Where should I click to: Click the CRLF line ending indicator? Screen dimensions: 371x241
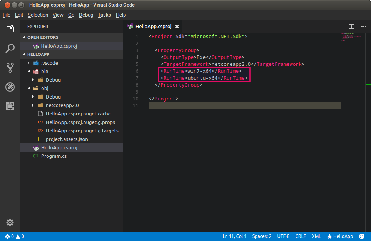coord(301,236)
